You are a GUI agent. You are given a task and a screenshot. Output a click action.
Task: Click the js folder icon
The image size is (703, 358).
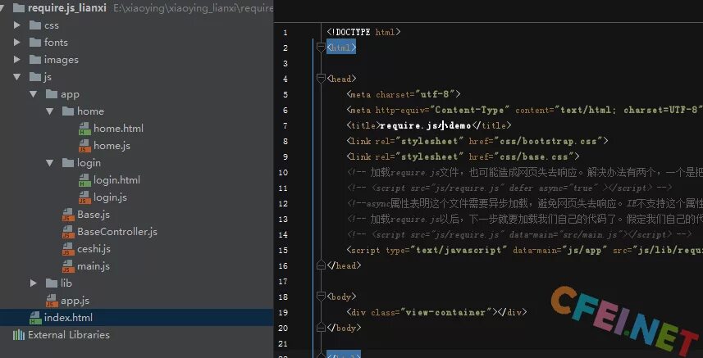pos(35,77)
